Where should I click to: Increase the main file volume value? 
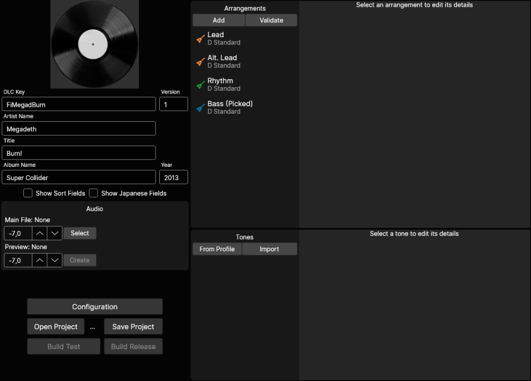pos(40,233)
